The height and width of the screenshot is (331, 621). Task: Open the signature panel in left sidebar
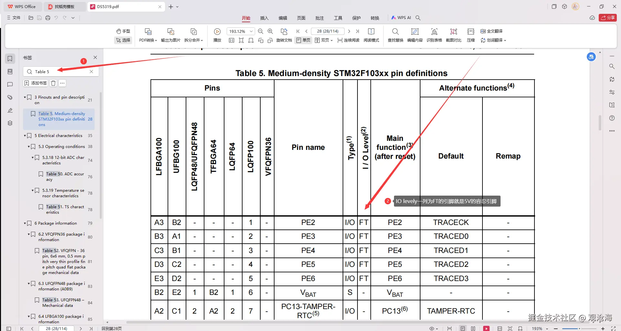point(10,110)
